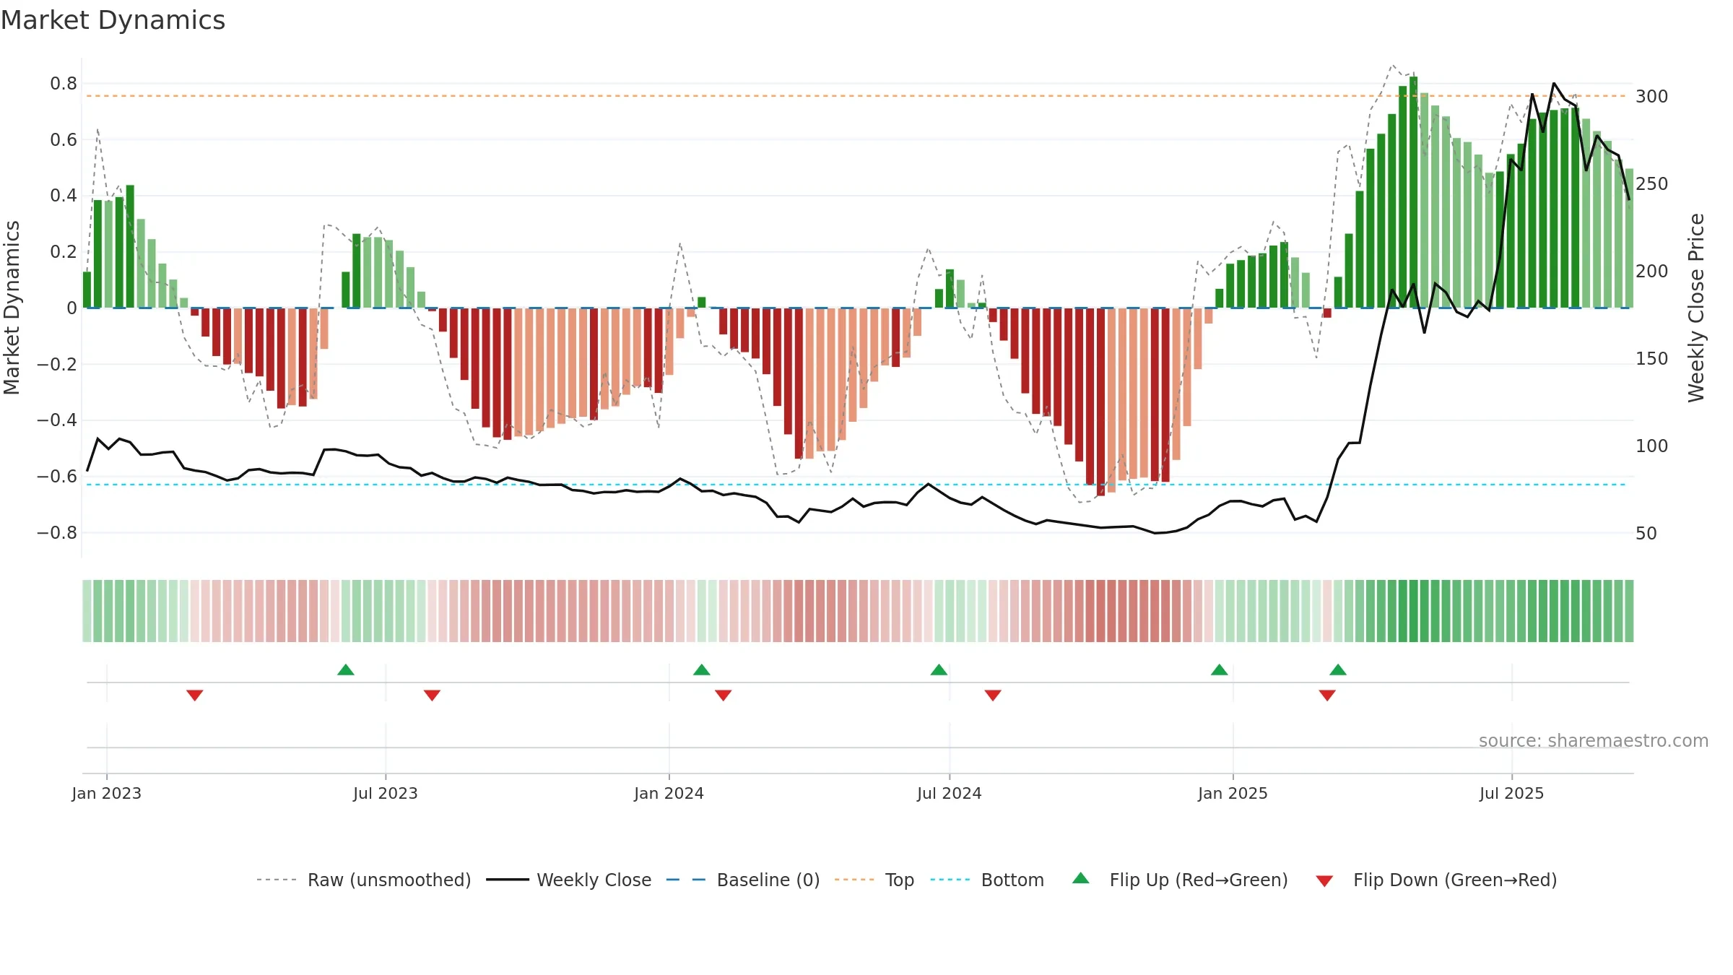Image resolution: width=1733 pixels, height=975 pixels.
Task: Toggle Bottom legend entry
Action: point(987,880)
